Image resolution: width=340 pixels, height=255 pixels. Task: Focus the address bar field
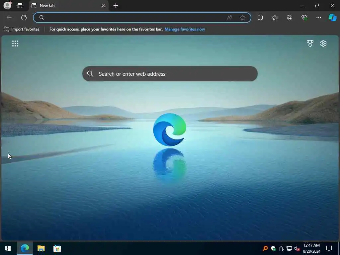pos(142,18)
